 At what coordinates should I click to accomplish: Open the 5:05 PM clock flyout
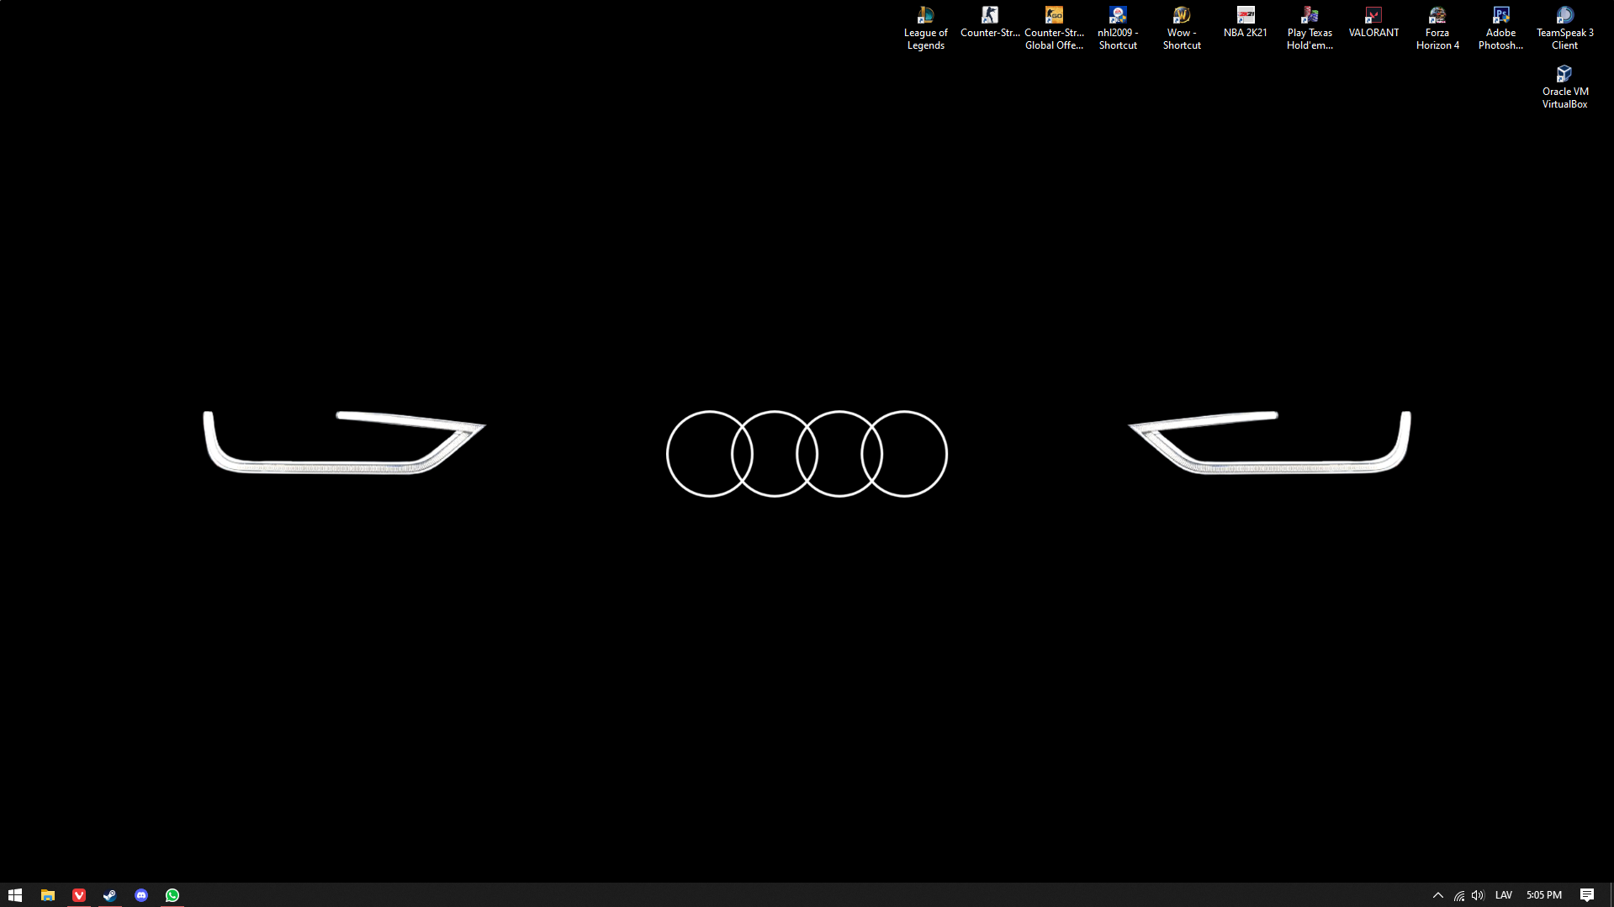point(1544,895)
